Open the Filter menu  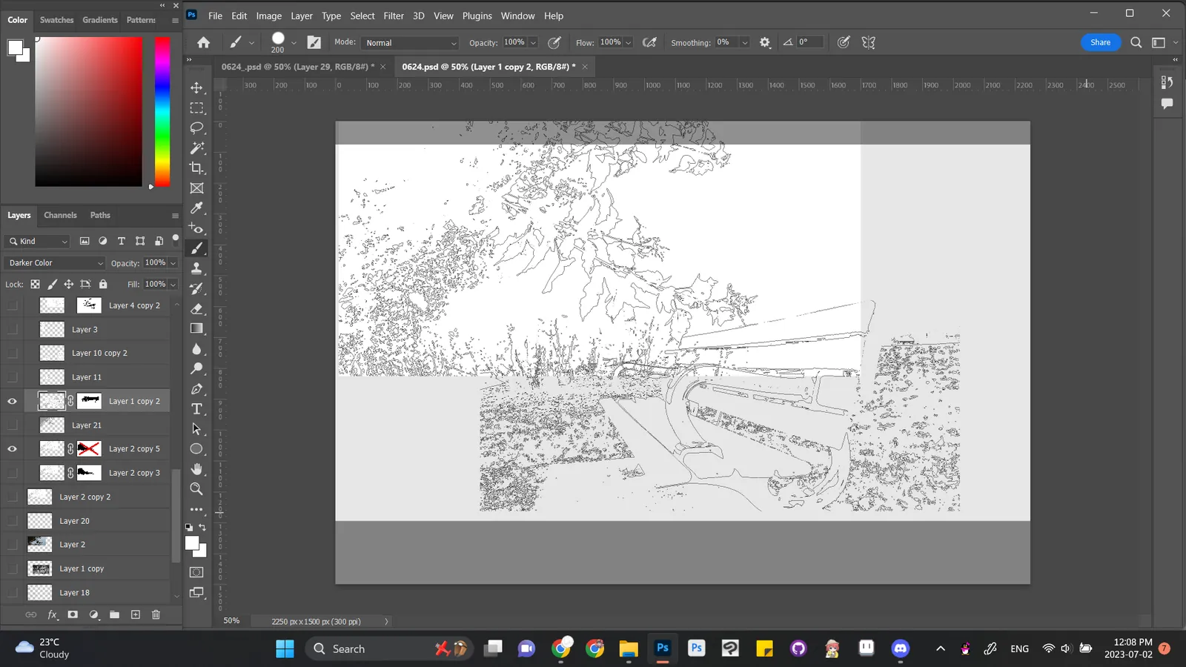[x=394, y=16]
